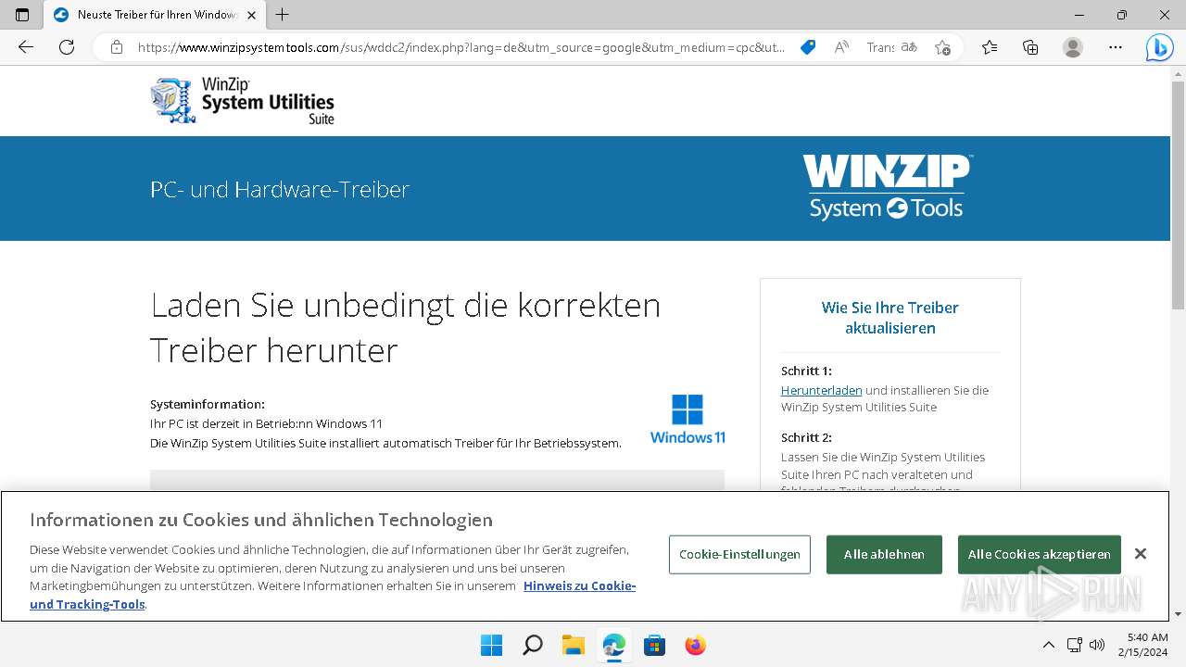Screen dimensions: 1186x667
Task: Open the browser profile avatar
Action: tap(1073, 47)
